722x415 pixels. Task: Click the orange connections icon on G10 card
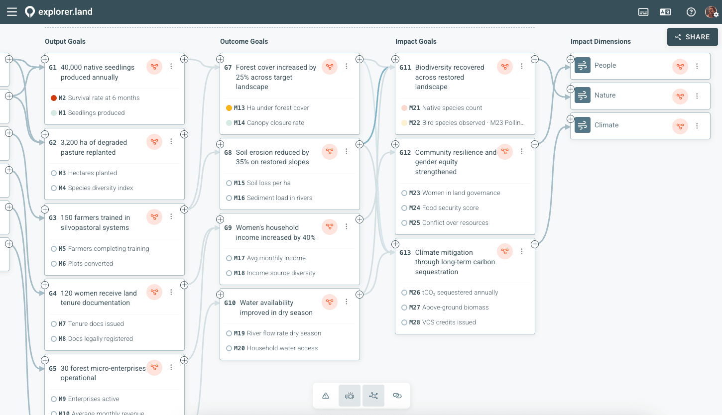330,302
